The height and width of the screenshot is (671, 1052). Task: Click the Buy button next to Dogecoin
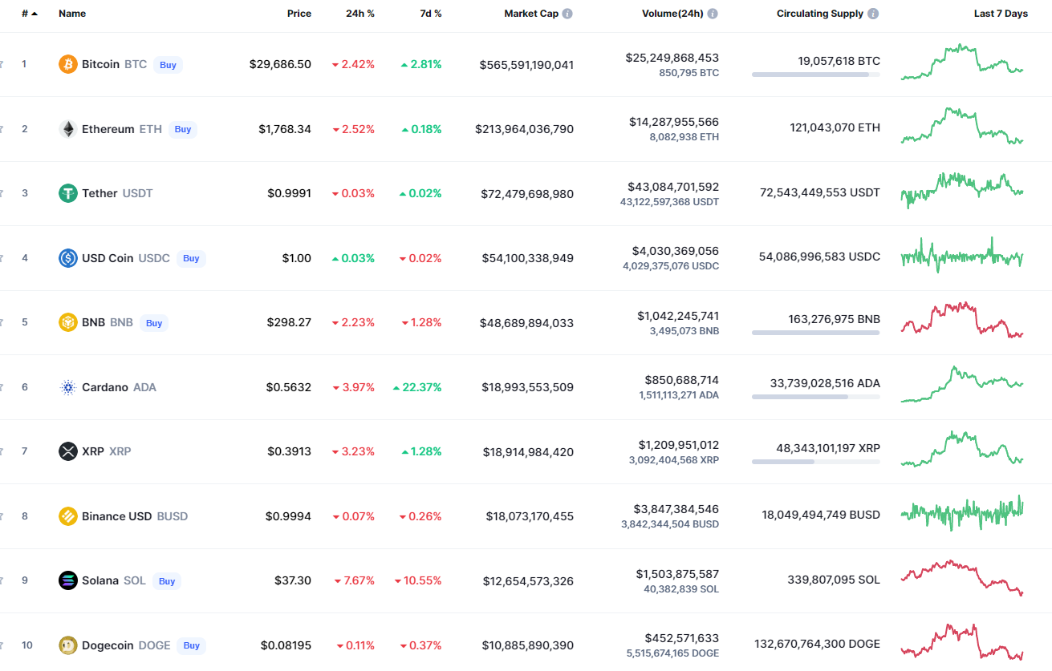tap(191, 645)
